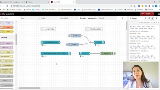Pick the trigger node in the palette
Viewport: 160px width, 90px height.
tap(7, 23)
